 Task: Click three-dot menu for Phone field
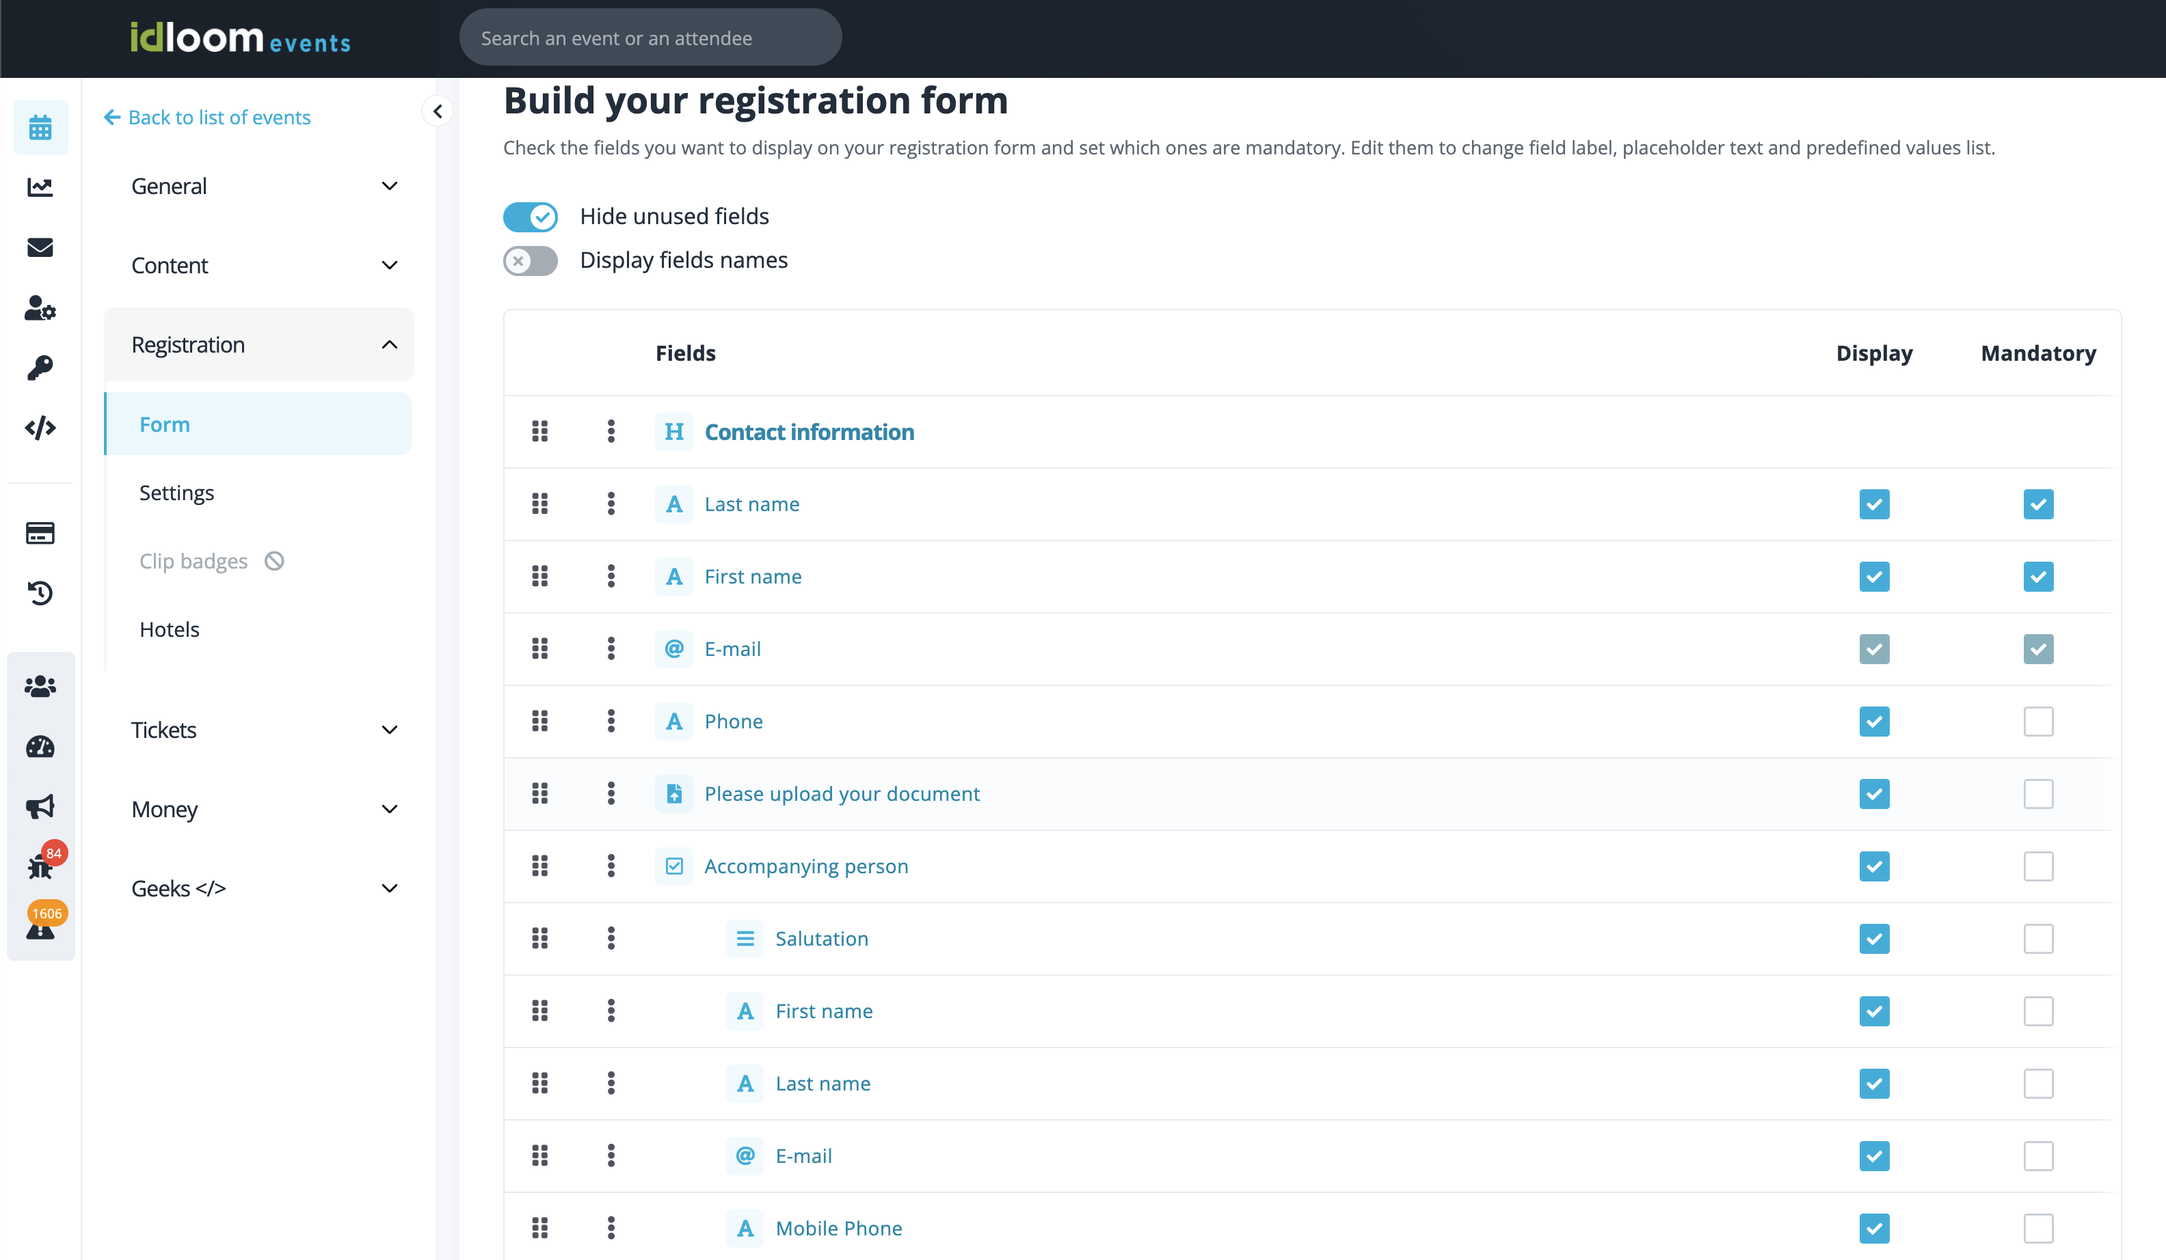[611, 721]
